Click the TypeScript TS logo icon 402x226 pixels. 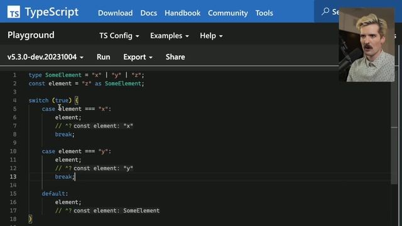14,12
